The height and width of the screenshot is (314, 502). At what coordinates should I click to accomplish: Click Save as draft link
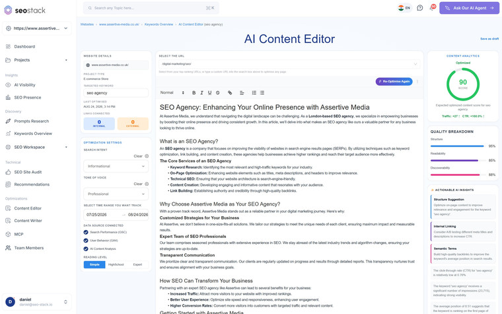pyautogui.click(x=489, y=39)
